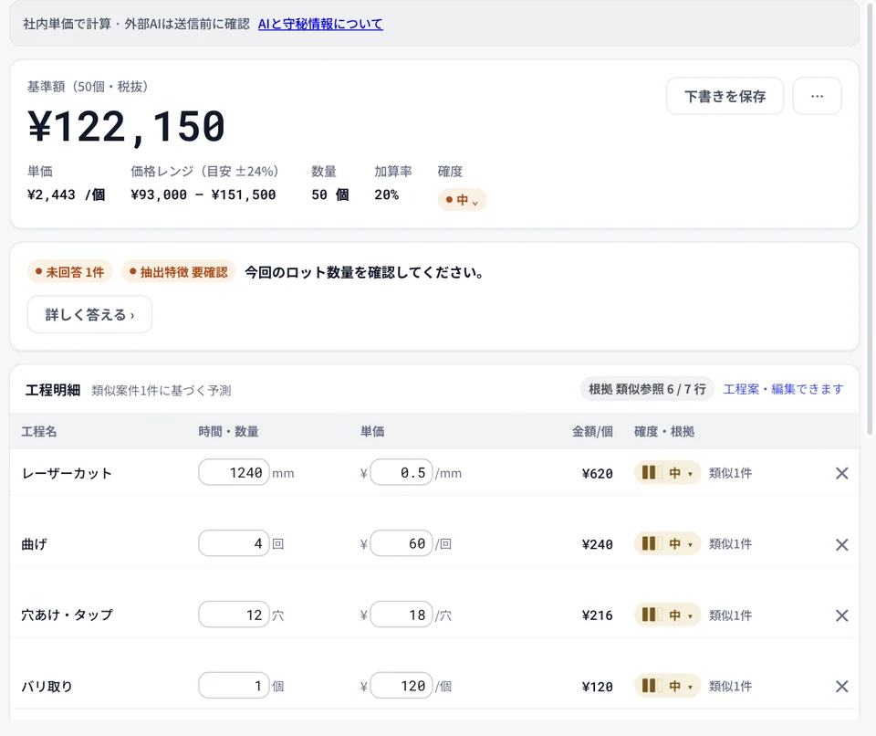Click 詳しく答える button

coord(89,314)
